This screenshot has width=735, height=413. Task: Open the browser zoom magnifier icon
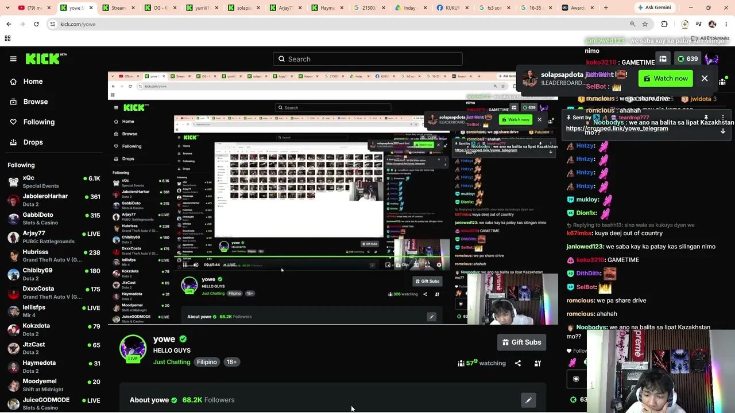pyautogui.click(x=632, y=24)
